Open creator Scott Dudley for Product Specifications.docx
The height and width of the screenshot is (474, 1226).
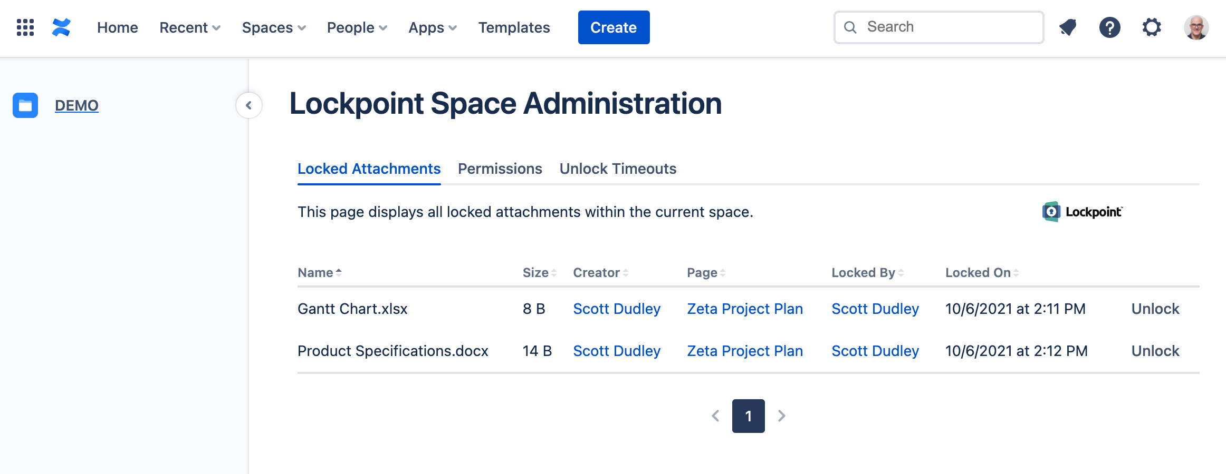tap(617, 351)
